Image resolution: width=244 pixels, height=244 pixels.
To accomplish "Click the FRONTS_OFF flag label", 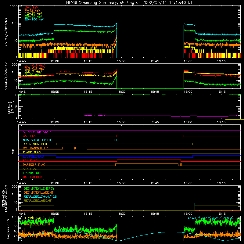I will point(32,173).
